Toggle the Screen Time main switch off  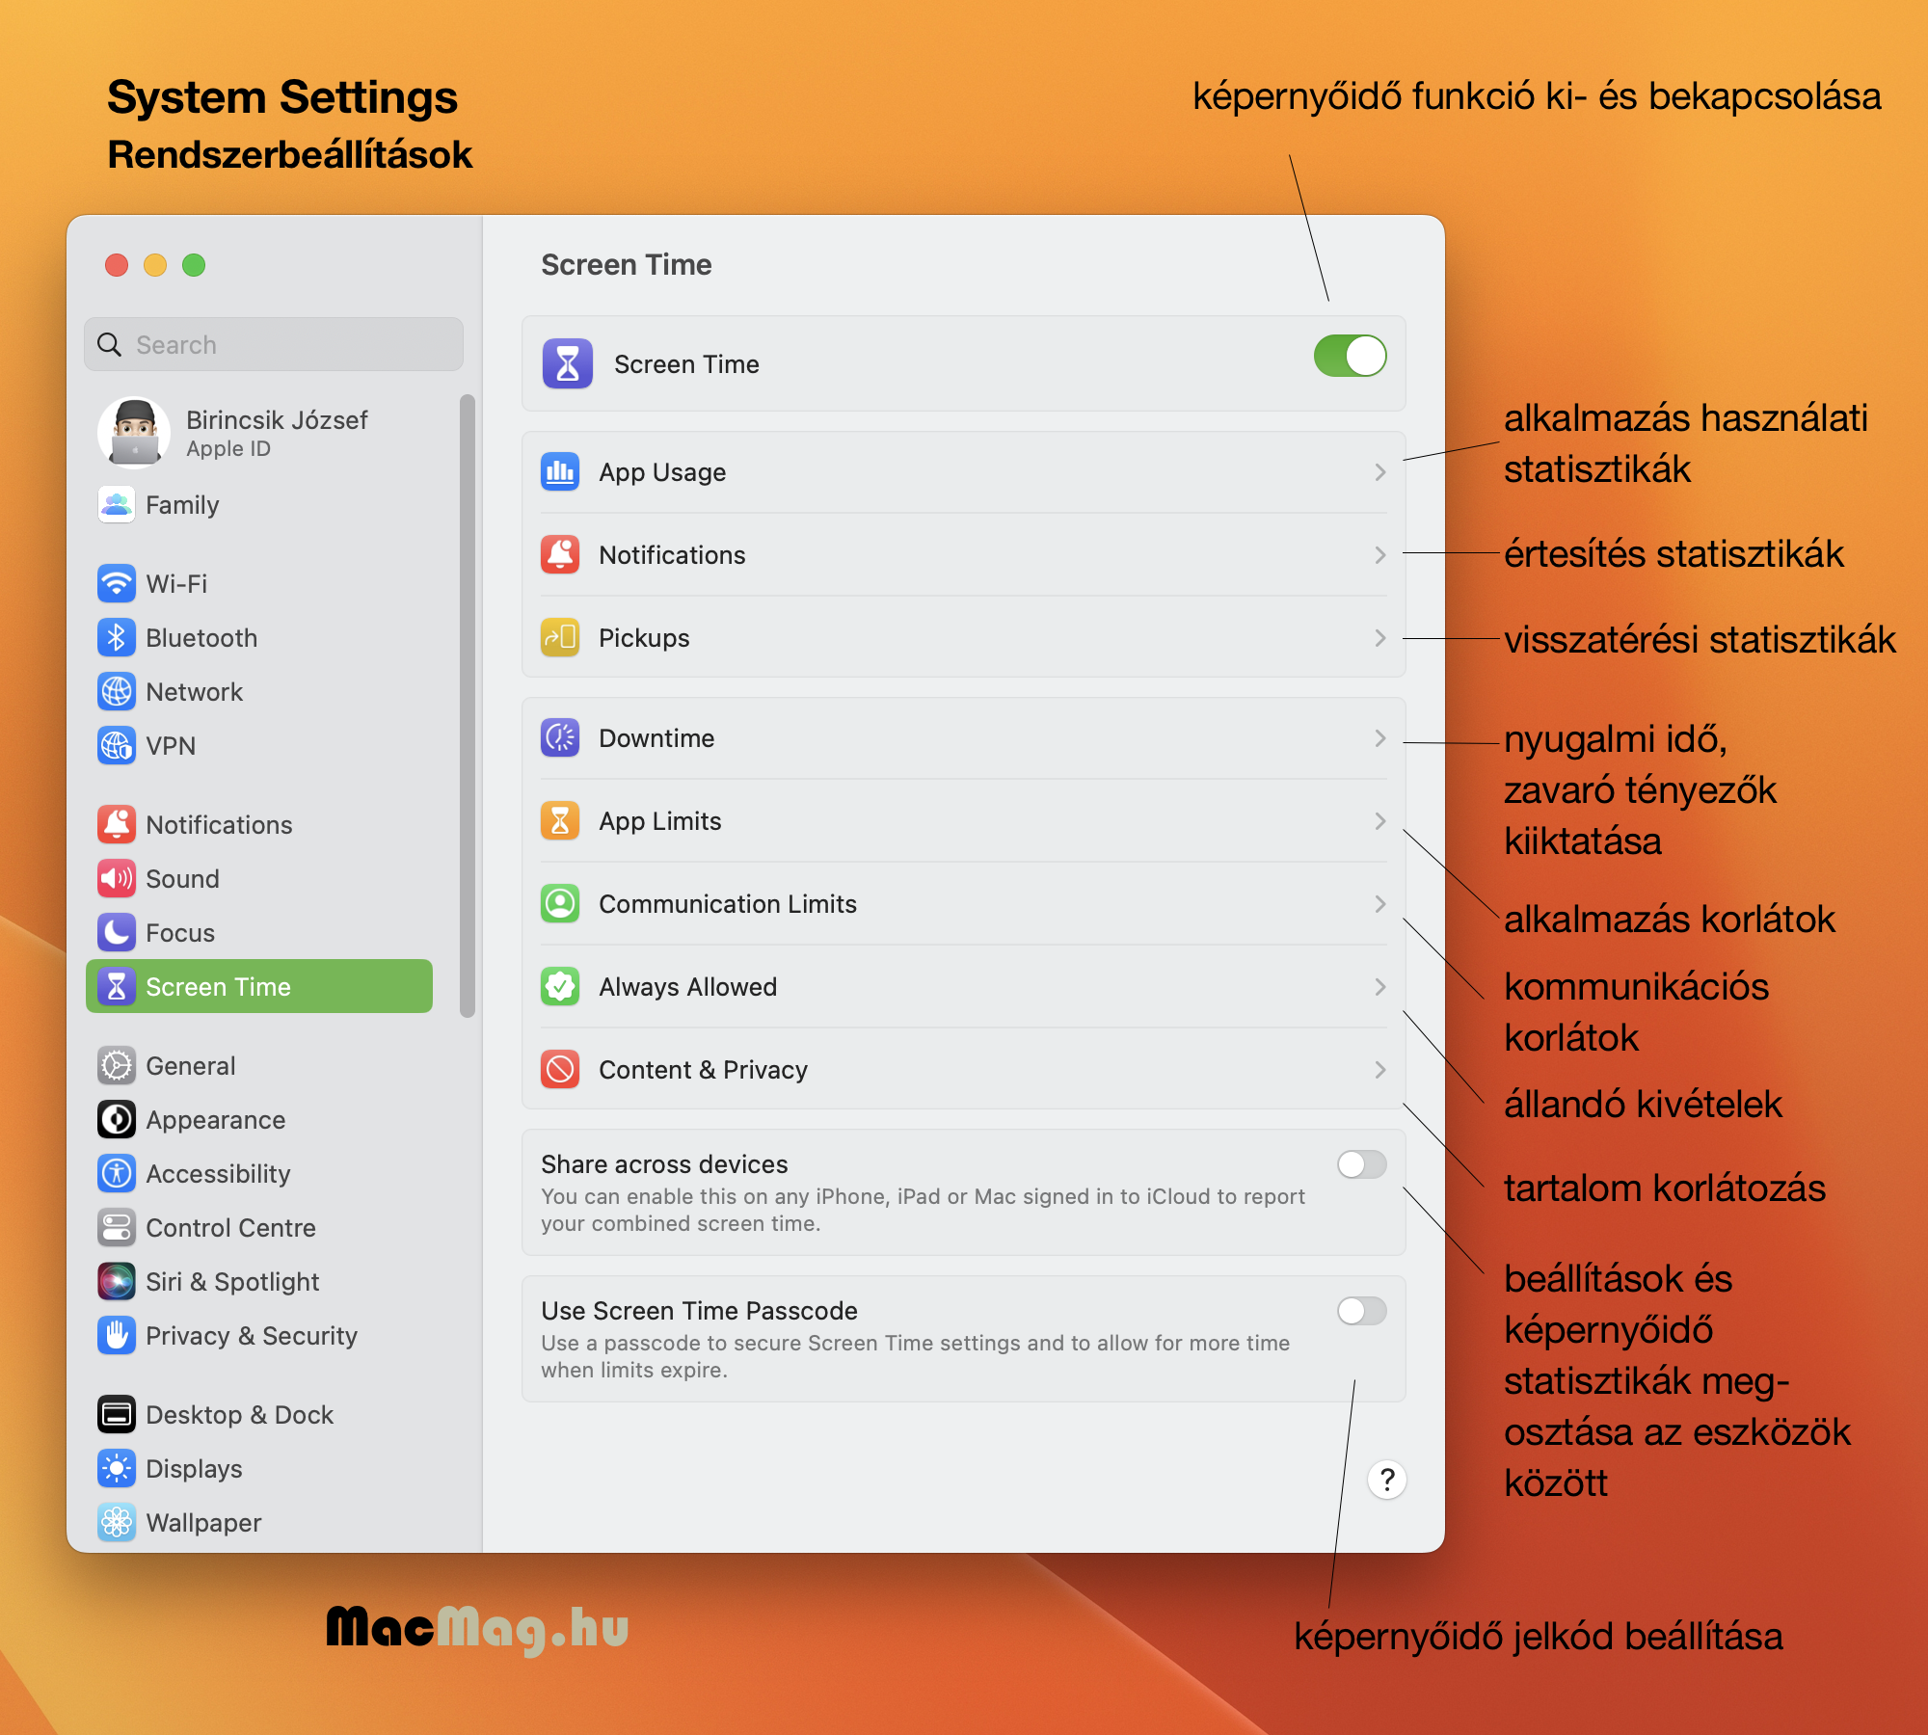tap(1350, 357)
